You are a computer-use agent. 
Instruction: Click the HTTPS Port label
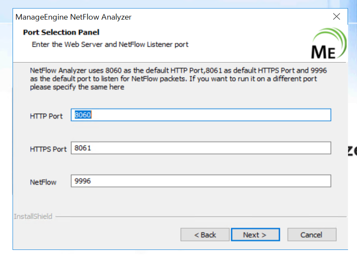click(x=48, y=149)
